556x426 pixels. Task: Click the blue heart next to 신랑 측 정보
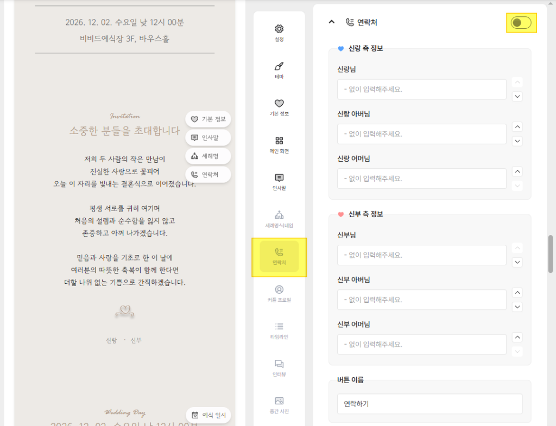click(x=341, y=48)
